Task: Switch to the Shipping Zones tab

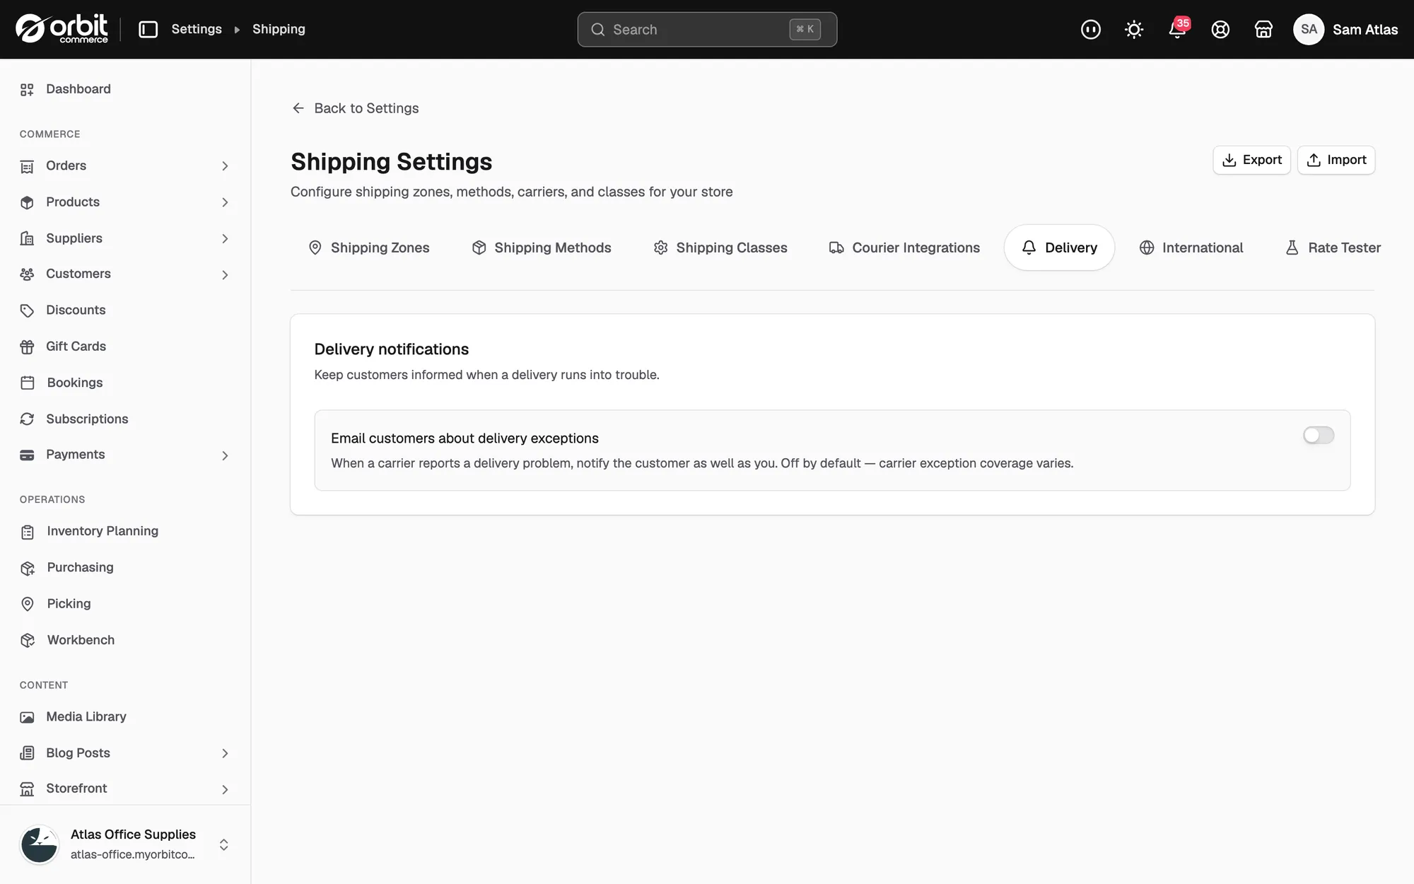Action: tap(369, 248)
